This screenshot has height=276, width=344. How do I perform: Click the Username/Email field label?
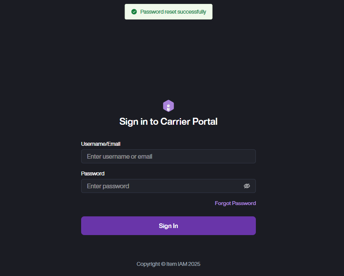click(x=101, y=144)
